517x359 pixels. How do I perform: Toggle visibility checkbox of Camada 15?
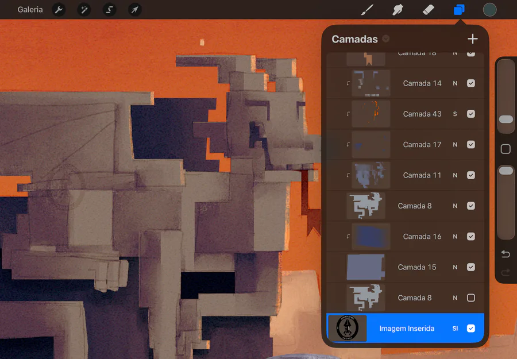pyautogui.click(x=471, y=267)
